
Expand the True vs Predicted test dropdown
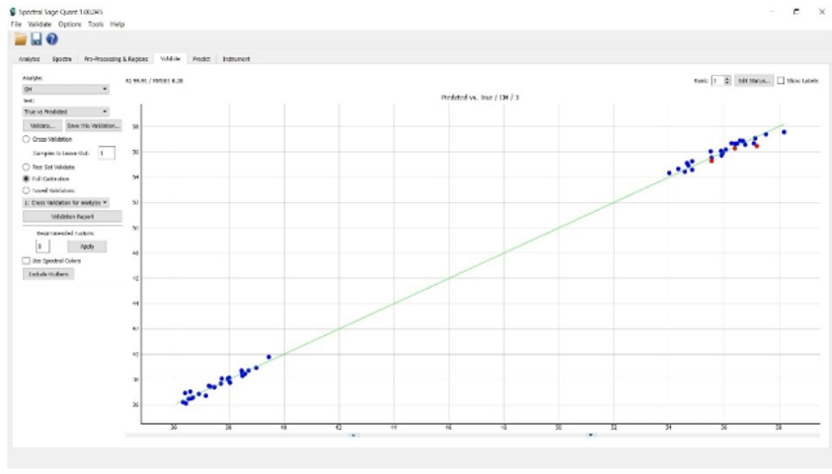[65, 111]
